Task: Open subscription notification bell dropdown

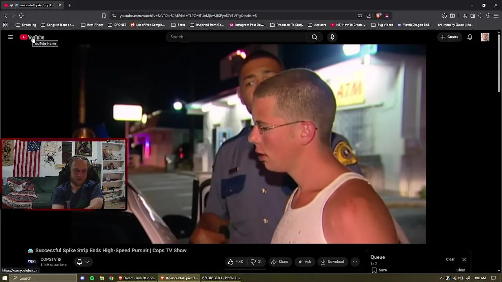Action: point(83,262)
